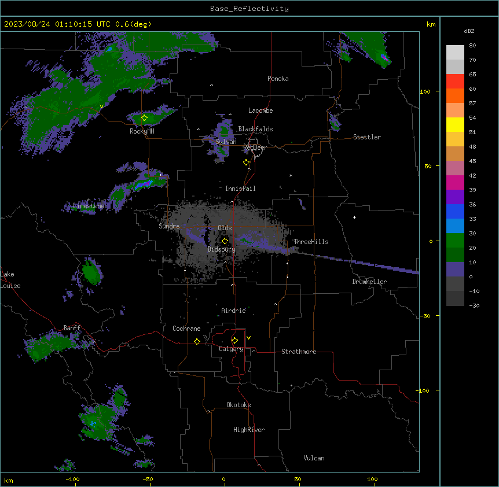This screenshot has width=499, height=487.
Task: Click the vivid orange swatch in the dBZ legend
Action: [455, 95]
